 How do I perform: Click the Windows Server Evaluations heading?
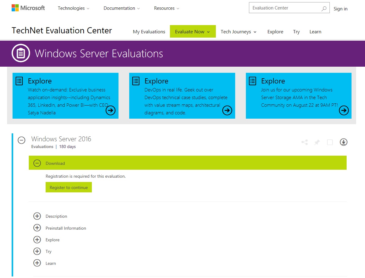point(99,54)
